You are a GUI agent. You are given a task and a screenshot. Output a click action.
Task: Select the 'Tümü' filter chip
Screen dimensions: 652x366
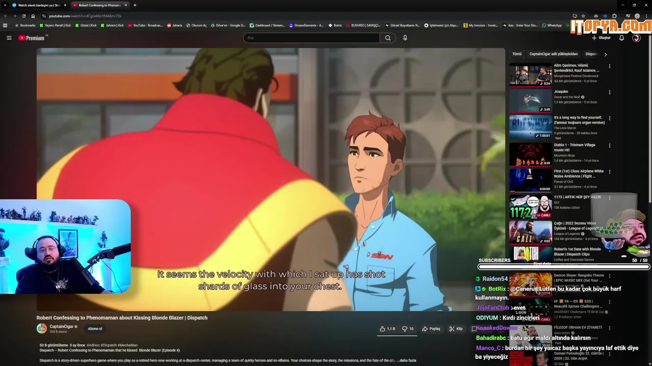pos(517,54)
